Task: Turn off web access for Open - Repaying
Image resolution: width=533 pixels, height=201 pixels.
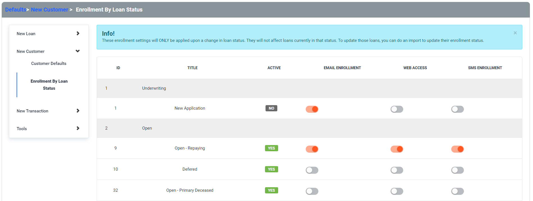Action: (x=397, y=149)
